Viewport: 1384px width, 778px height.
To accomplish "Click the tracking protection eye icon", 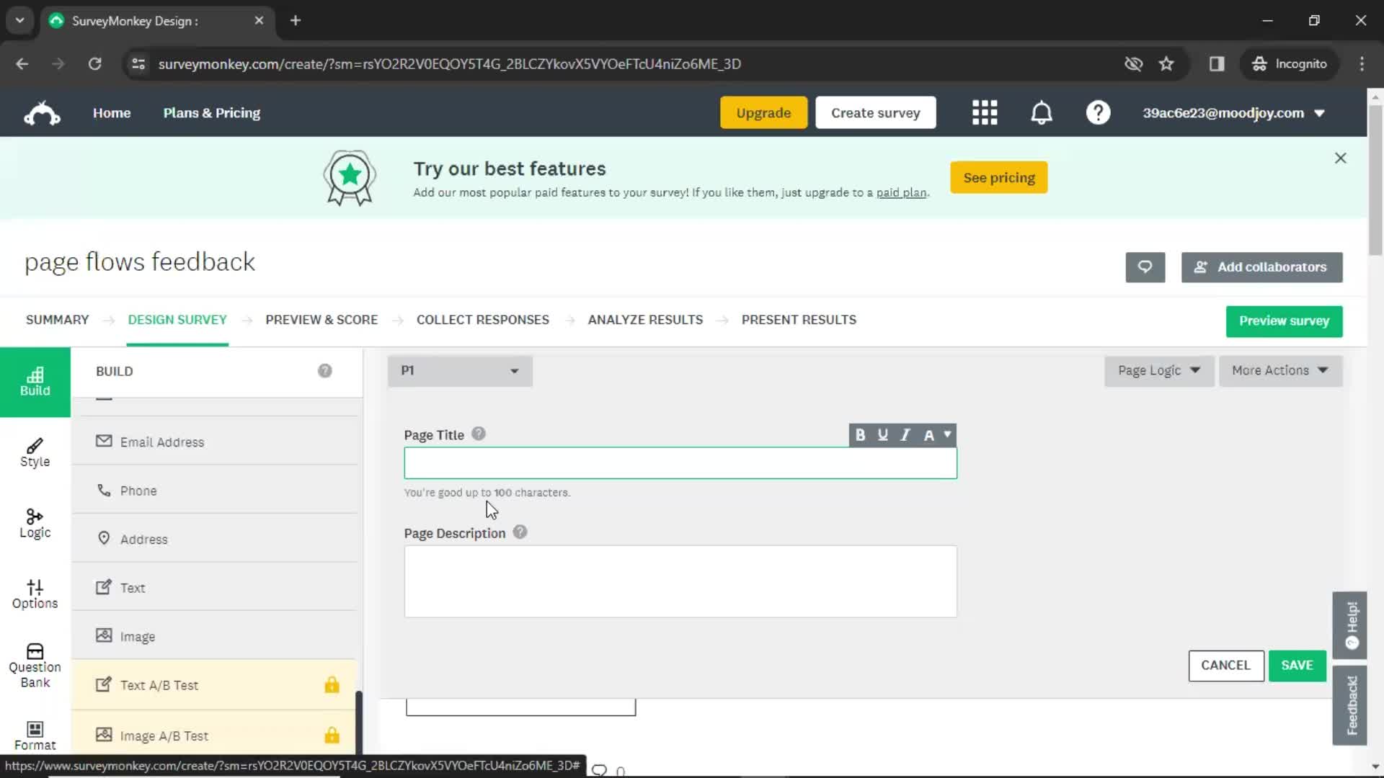I will click(1133, 63).
